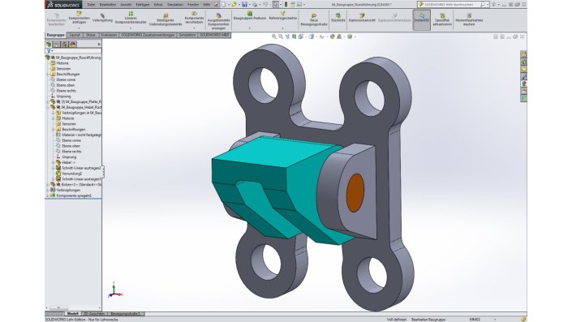Screen dimensions: 572x322
Task: Open the Explosionsansicht tool
Action: 362,18
